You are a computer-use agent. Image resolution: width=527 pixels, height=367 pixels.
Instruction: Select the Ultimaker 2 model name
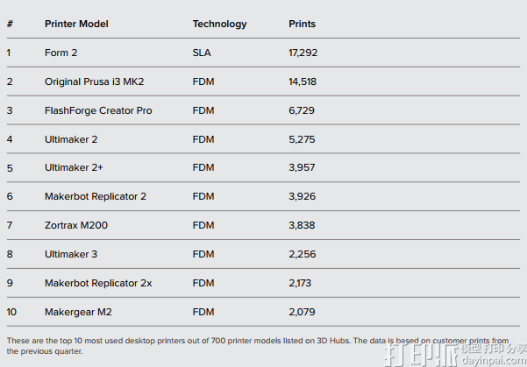[71, 139]
